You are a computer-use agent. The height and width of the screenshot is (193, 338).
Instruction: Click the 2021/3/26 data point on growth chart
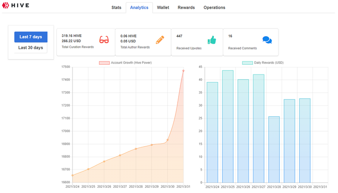pyautogui.click(x=104, y=161)
